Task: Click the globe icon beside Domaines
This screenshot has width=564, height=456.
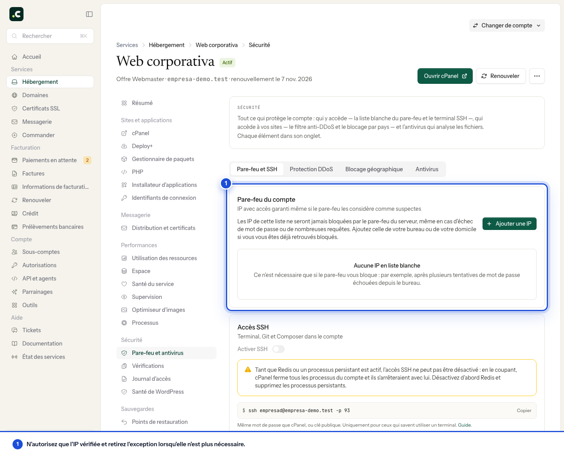Action: 14,95
